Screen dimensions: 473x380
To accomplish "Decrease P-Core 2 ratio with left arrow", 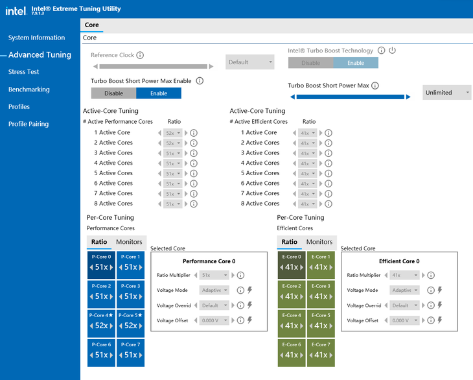I will pyautogui.click(x=91, y=296).
